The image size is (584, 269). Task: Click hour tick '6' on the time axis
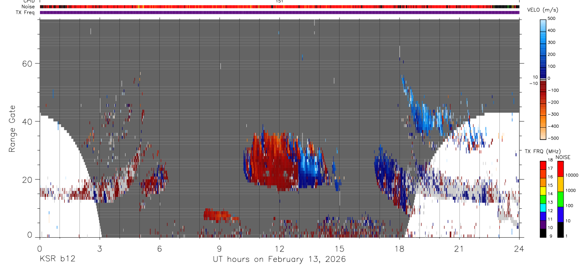click(160, 248)
